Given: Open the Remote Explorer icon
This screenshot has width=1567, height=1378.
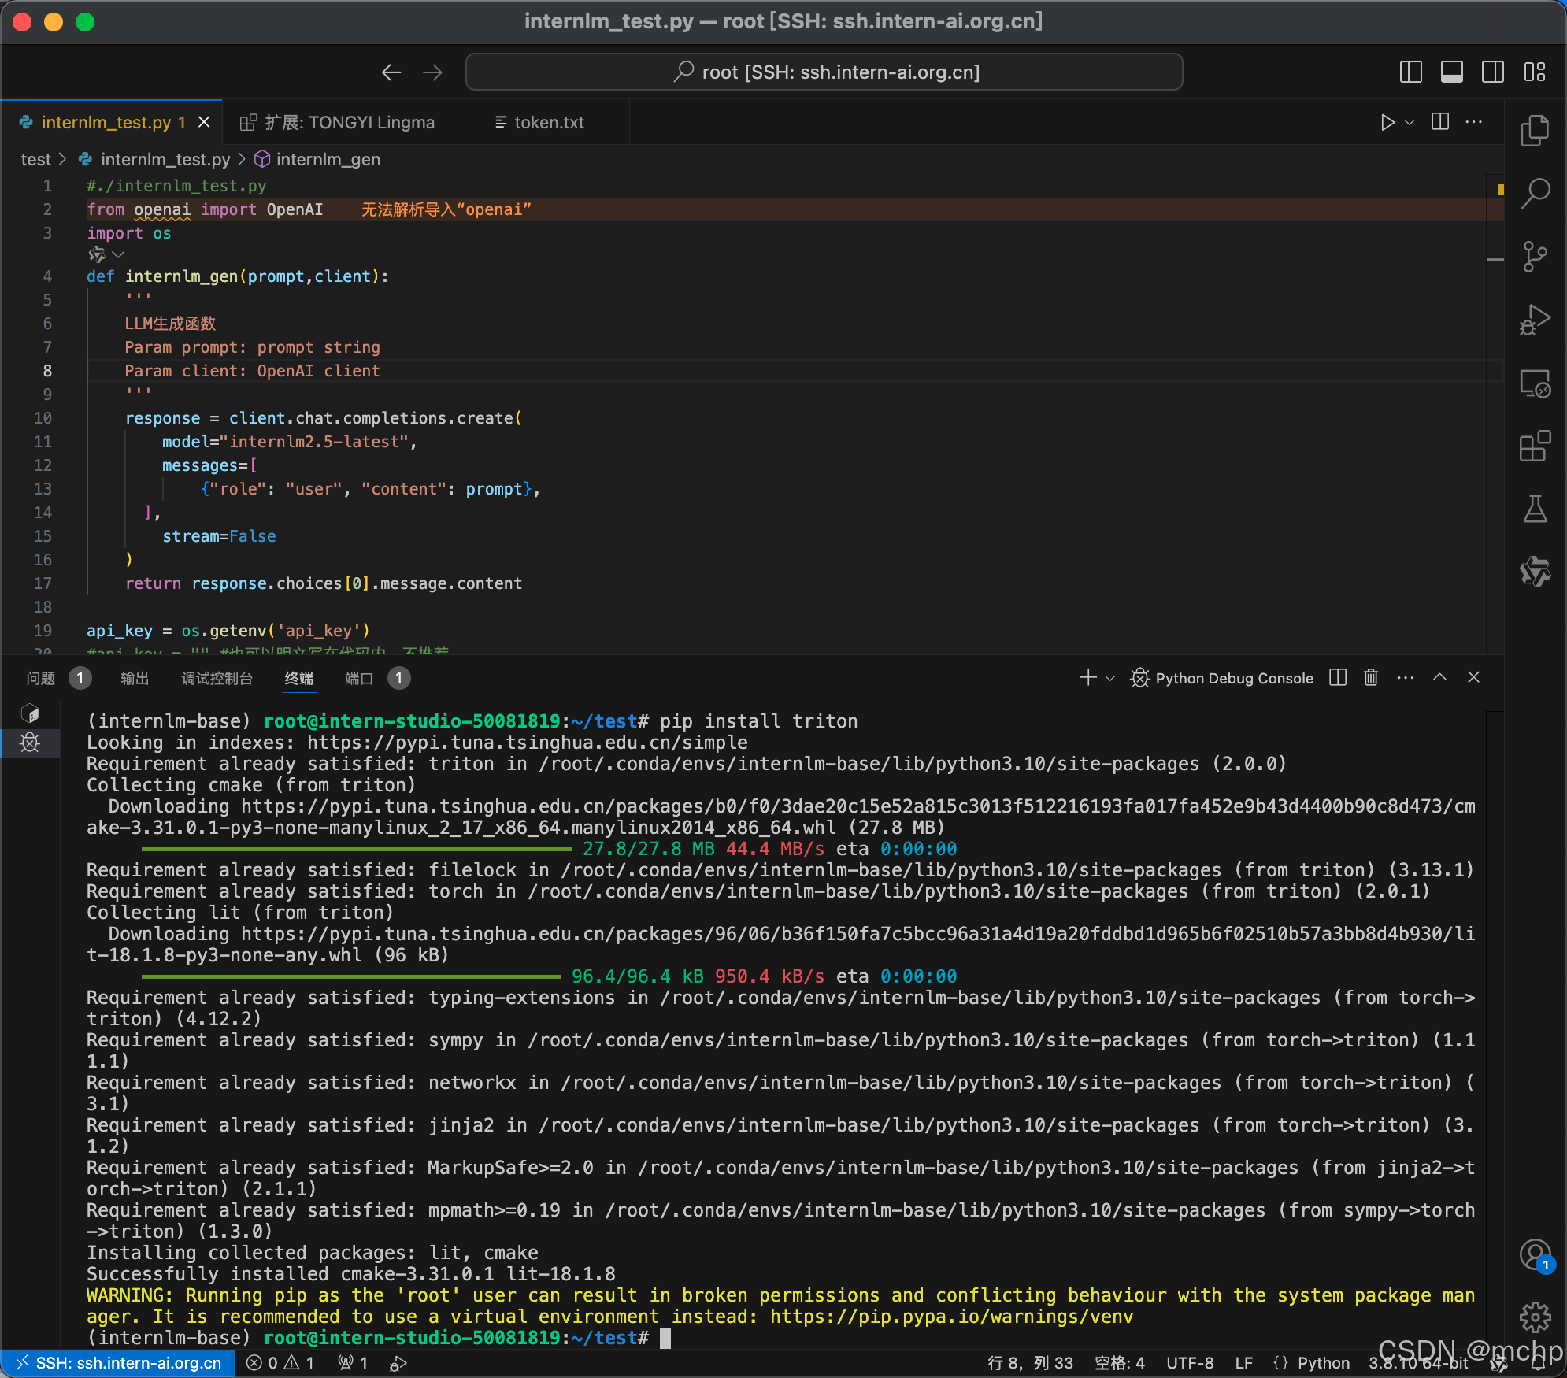Looking at the screenshot, I should pyautogui.click(x=1534, y=383).
